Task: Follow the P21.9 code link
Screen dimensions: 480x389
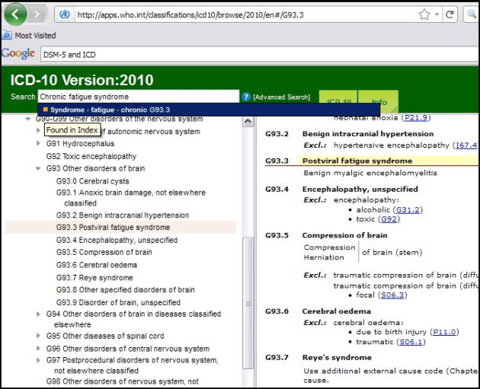Action: click(x=417, y=118)
